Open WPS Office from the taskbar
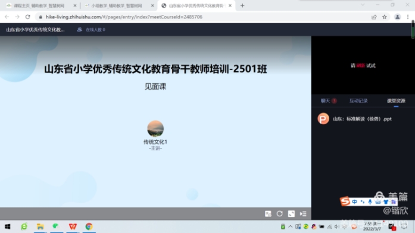Screen dimensions: 415x233 [x=73, y=226]
